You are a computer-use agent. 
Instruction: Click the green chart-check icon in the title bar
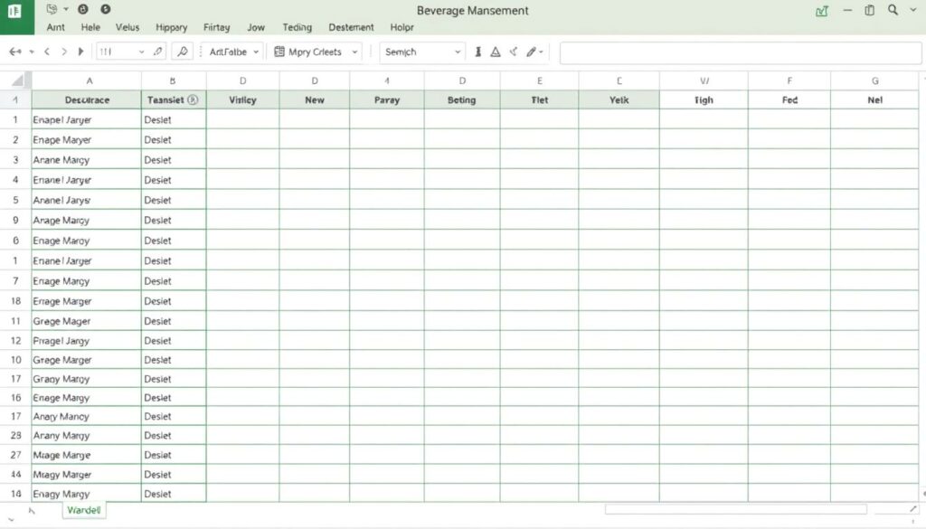pyautogui.click(x=821, y=11)
